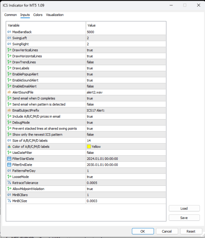
Task: Toggle the EnableEmailAlert value false
Action: [x=126, y=86]
